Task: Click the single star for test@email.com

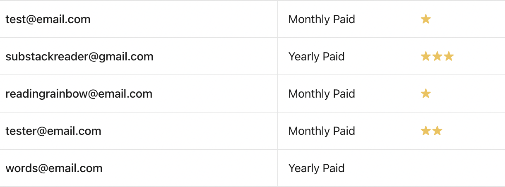Action: 426,19
